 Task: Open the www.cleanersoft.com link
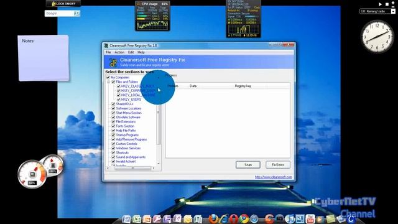click(x=274, y=177)
